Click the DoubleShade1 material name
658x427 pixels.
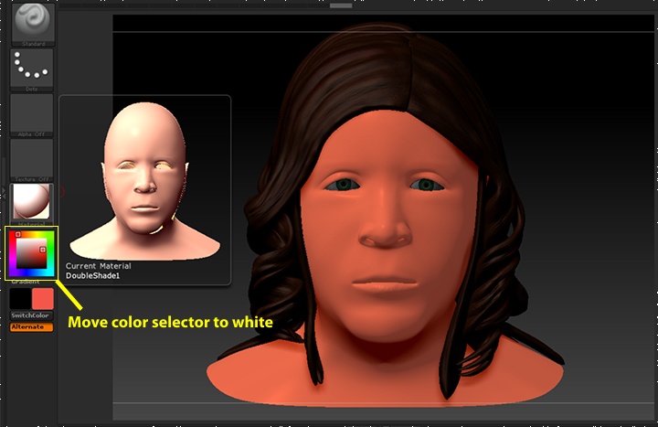tap(92, 276)
